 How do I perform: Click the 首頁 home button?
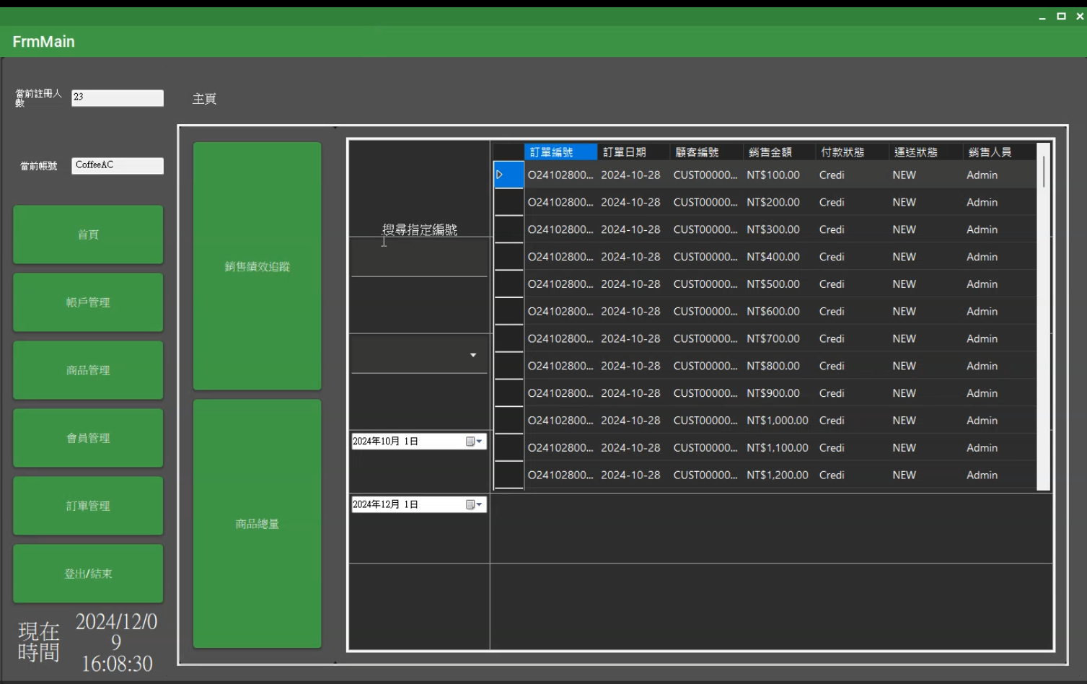coord(88,234)
